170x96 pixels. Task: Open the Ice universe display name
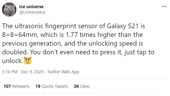click(x=31, y=7)
